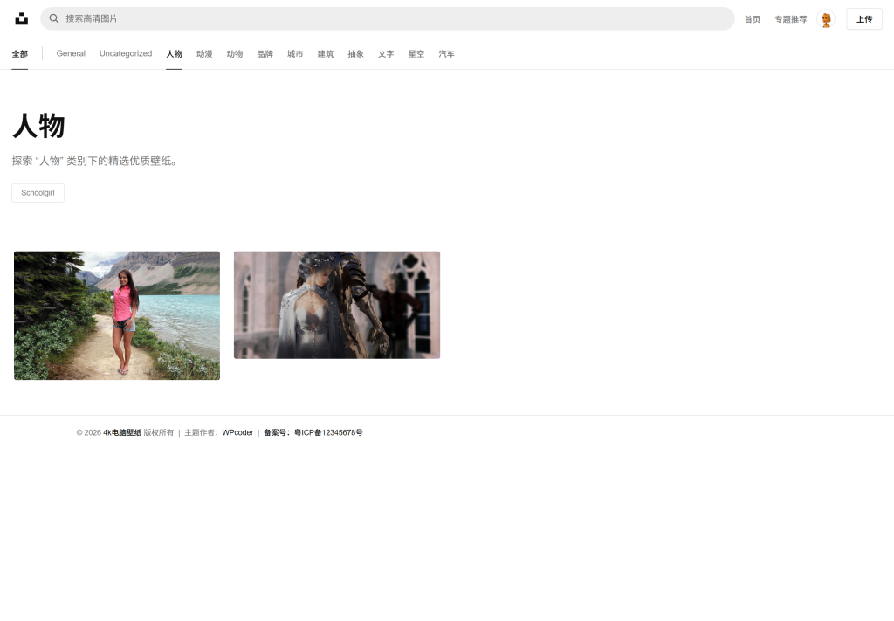Click the search magnifier icon
The height and width of the screenshot is (621, 894).
pos(54,18)
